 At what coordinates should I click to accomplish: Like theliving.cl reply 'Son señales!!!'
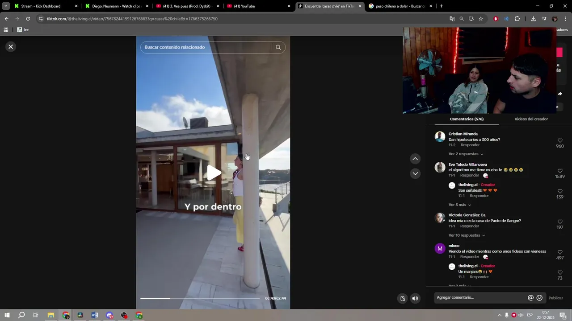click(x=560, y=191)
